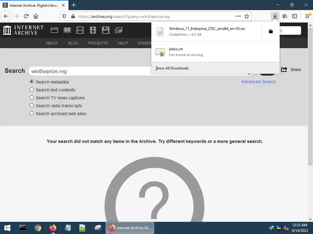Go back to the previous page
The image size is (313, 234).
tap(6, 16)
